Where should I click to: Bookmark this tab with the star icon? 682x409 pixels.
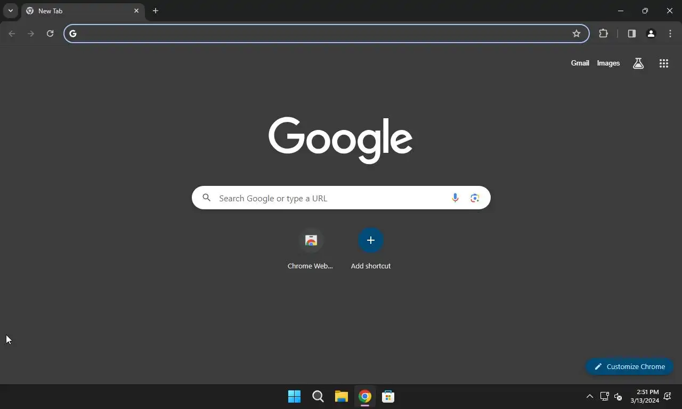(577, 34)
